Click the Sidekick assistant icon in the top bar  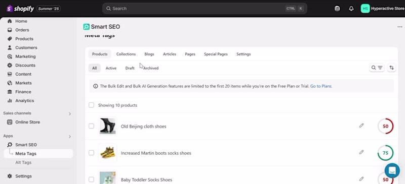pyautogui.click(x=337, y=9)
